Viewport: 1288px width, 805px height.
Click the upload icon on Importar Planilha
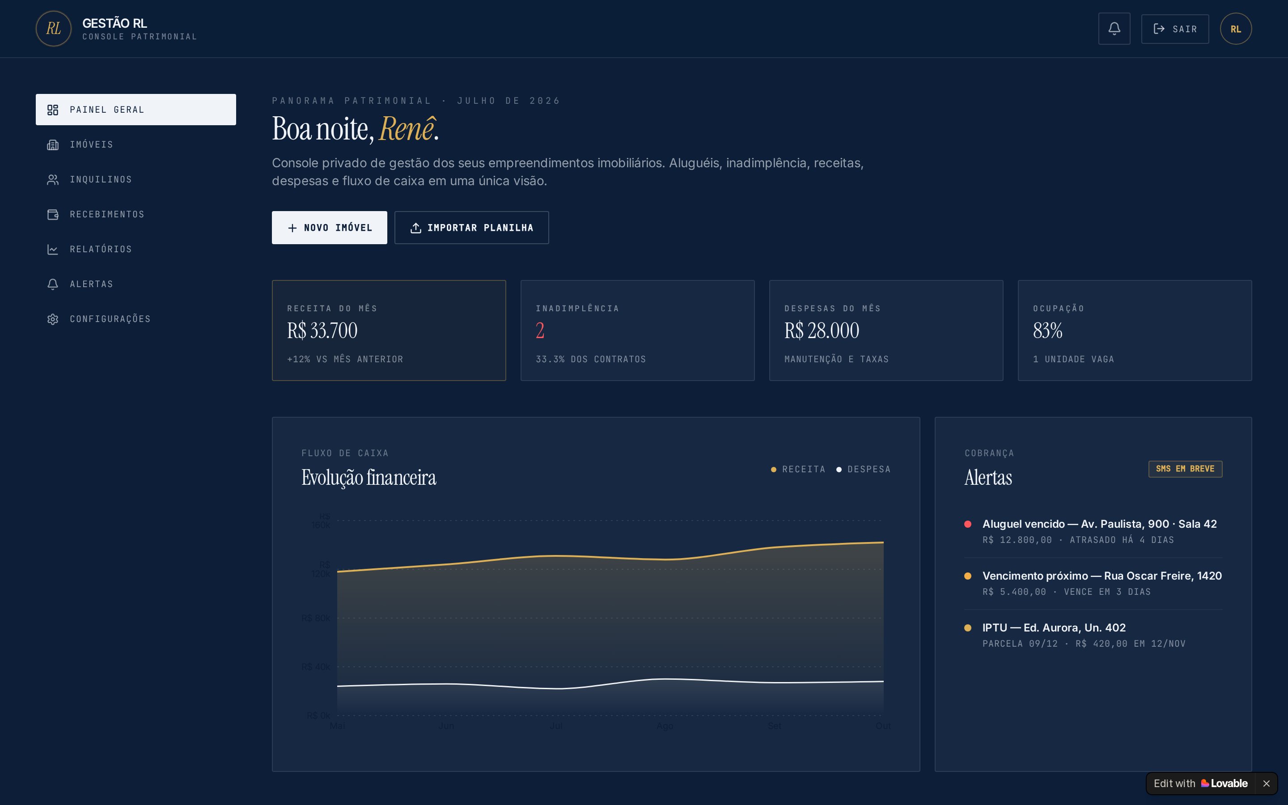tap(415, 228)
